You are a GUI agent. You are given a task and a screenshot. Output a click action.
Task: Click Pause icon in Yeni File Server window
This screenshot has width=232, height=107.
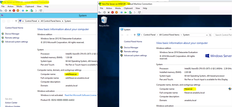coord(122,12)
